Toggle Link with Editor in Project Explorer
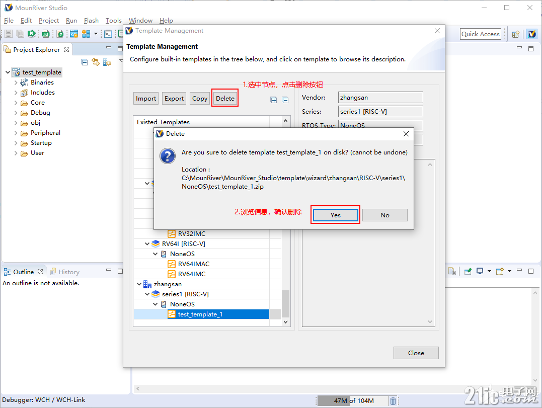The width and height of the screenshot is (542, 408). coord(96,62)
